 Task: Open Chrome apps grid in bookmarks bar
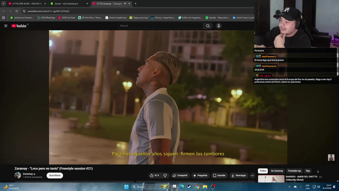pyautogui.click(x=3, y=18)
